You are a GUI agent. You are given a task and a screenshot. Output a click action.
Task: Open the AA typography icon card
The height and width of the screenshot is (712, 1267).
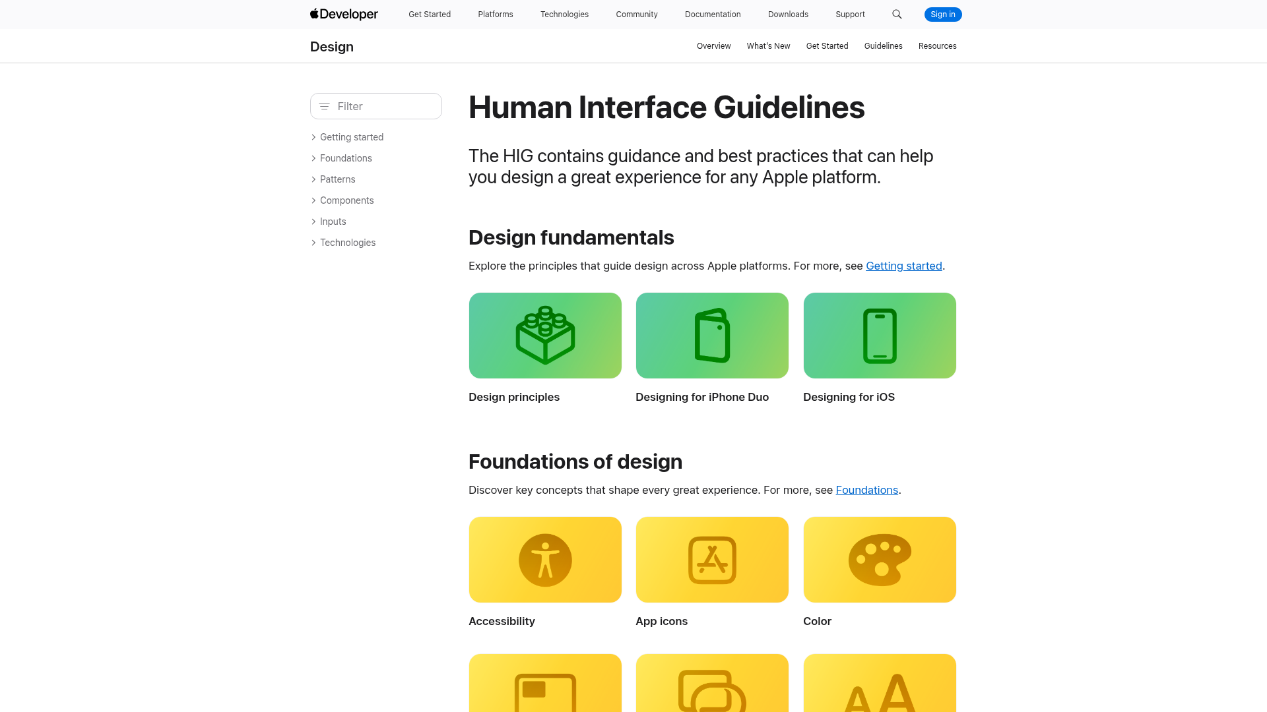pos(880,683)
